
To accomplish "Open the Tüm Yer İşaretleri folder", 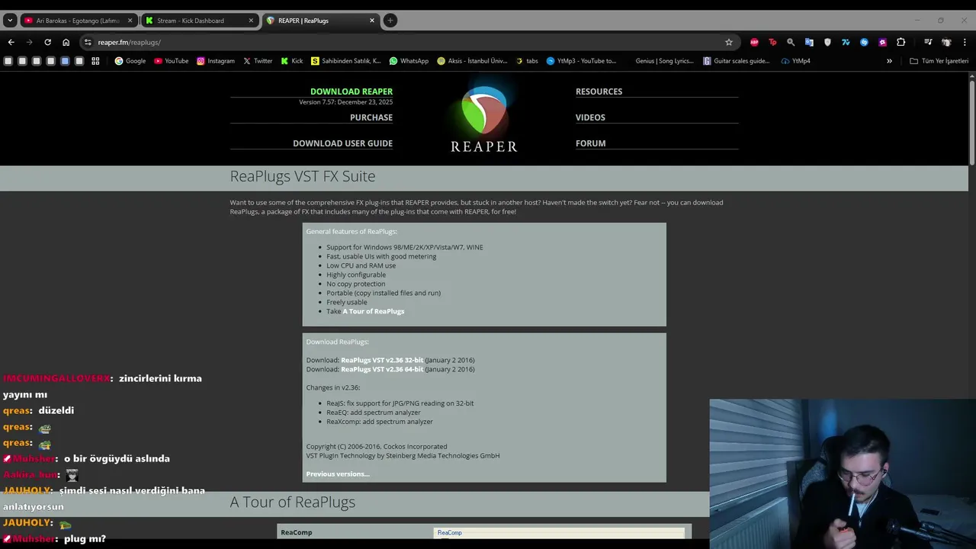I will pyautogui.click(x=939, y=61).
